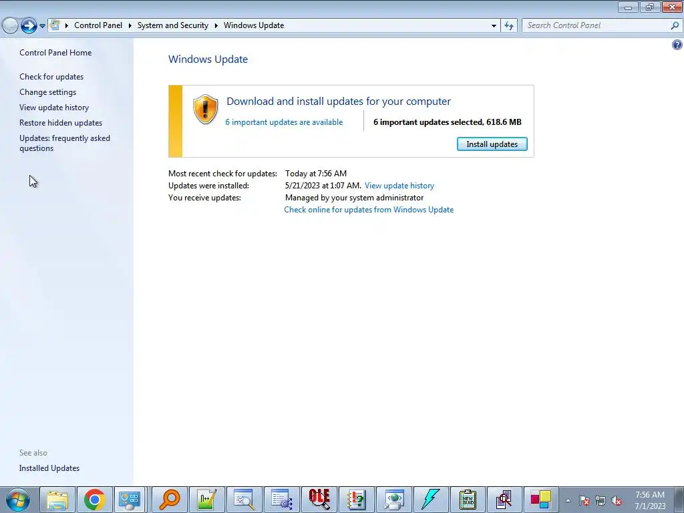Click Restore hidden updates
Image resolution: width=684 pixels, height=513 pixels.
point(61,123)
